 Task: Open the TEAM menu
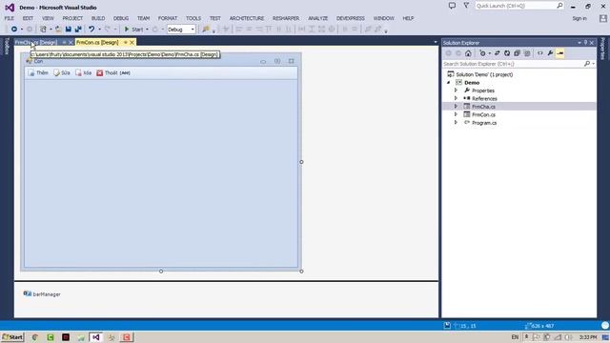pyautogui.click(x=143, y=18)
